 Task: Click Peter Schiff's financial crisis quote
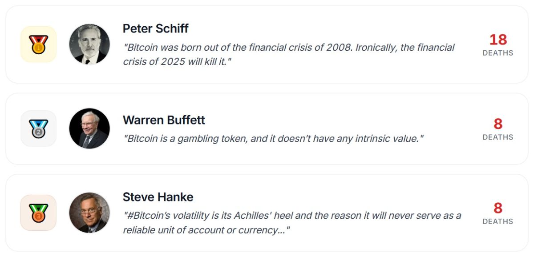[288, 53]
